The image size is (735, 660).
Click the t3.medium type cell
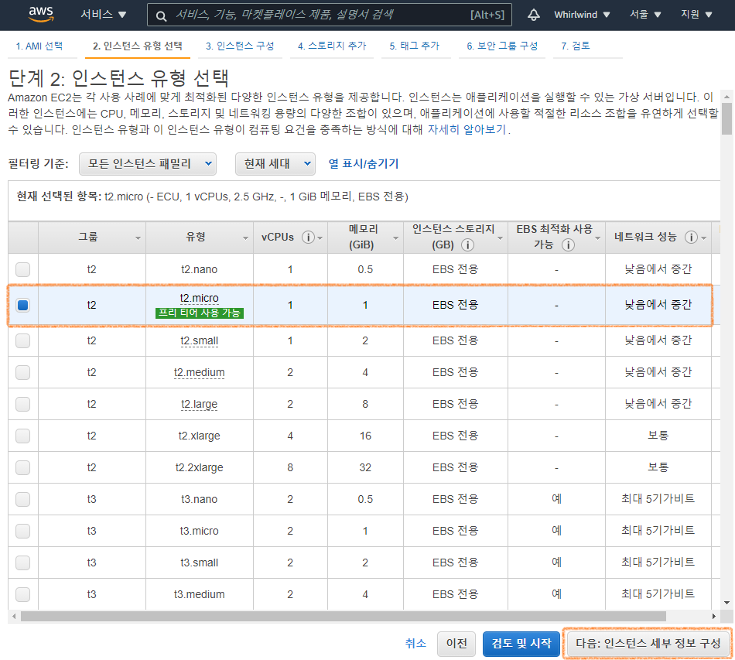coord(199,594)
